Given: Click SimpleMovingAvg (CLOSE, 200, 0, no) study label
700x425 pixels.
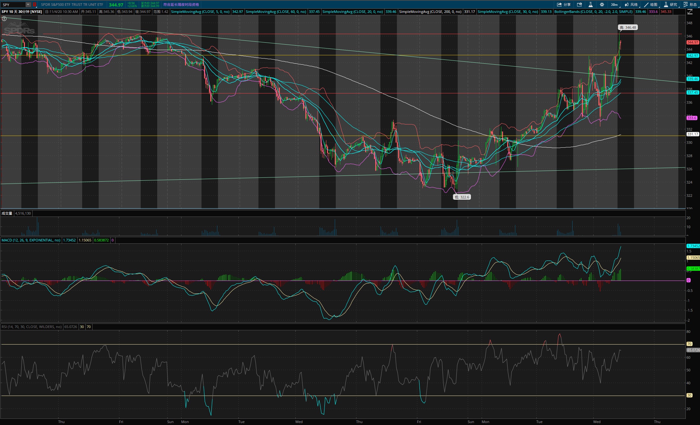Looking at the screenshot, I should (x=430, y=12).
